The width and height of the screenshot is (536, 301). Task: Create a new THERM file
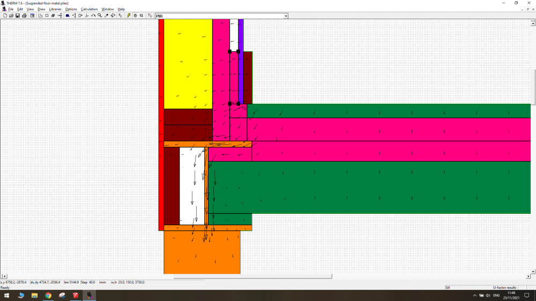point(5,16)
